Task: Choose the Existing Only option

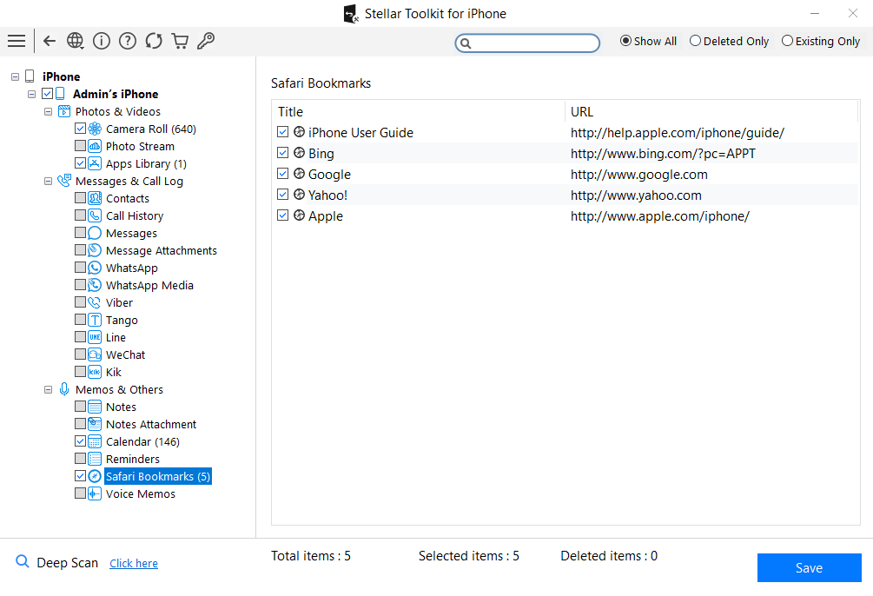Action: [788, 41]
